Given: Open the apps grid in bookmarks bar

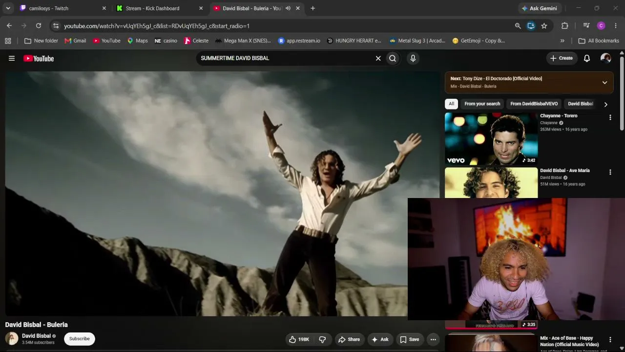Looking at the screenshot, I should (x=8, y=41).
